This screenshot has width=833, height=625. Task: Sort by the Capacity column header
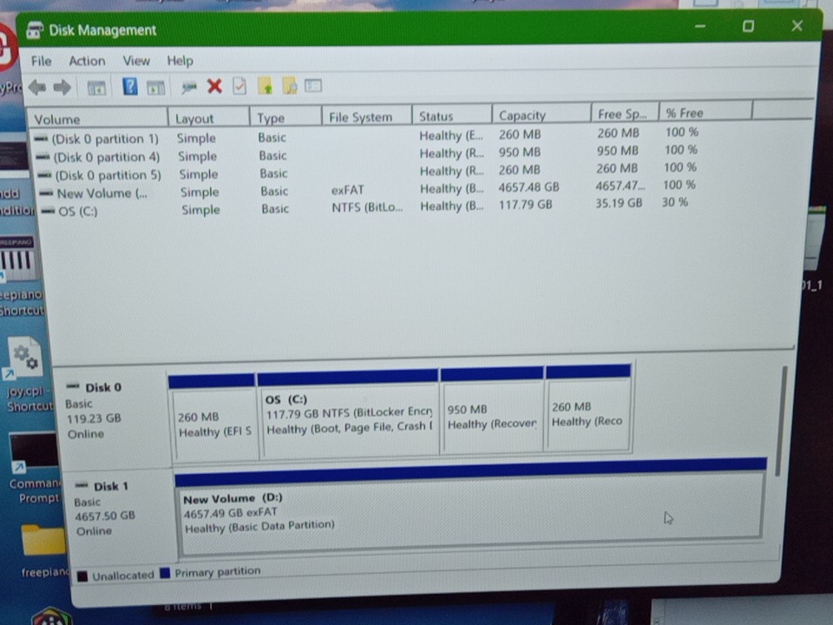point(541,115)
